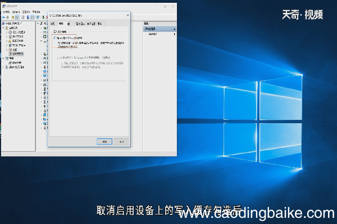Switch to the Driver tab
The width and height of the screenshot is (337, 224).
pos(80,24)
